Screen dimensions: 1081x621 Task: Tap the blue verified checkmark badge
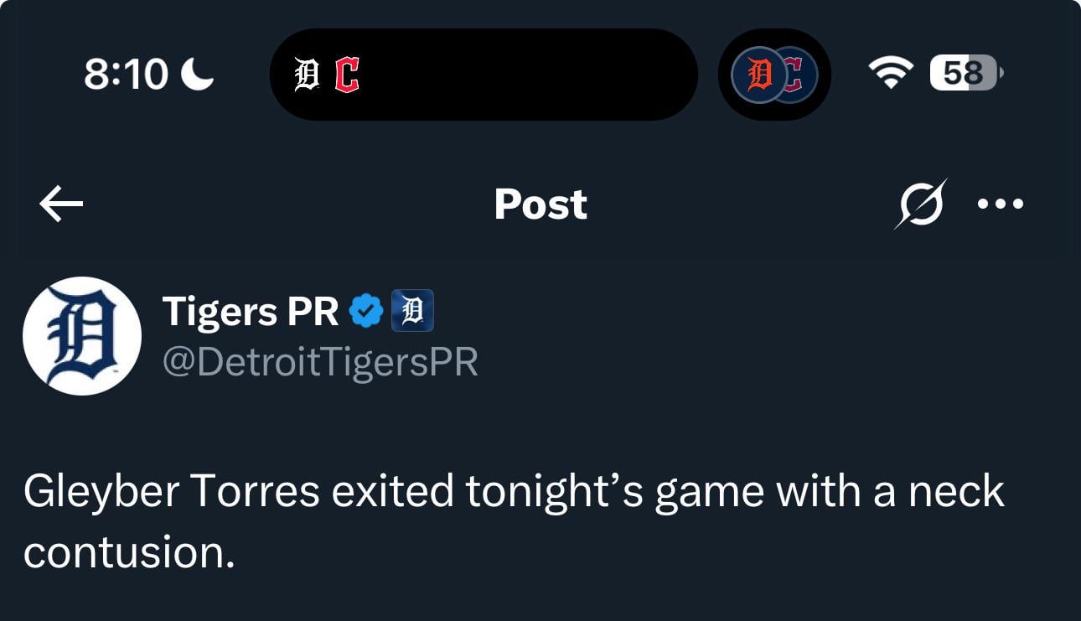366,311
